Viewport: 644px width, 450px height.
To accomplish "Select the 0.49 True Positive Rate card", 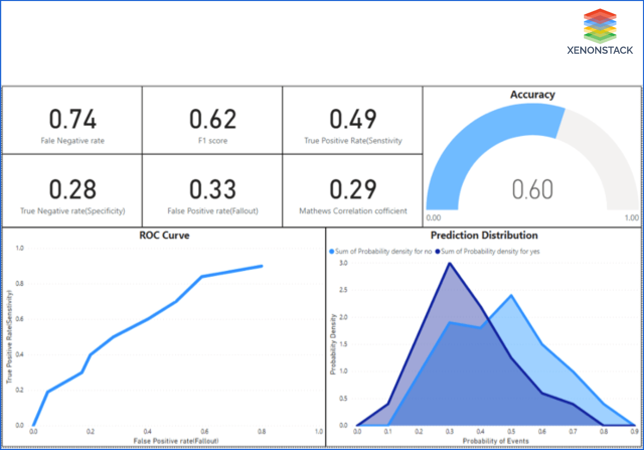I will (x=352, y=120).
